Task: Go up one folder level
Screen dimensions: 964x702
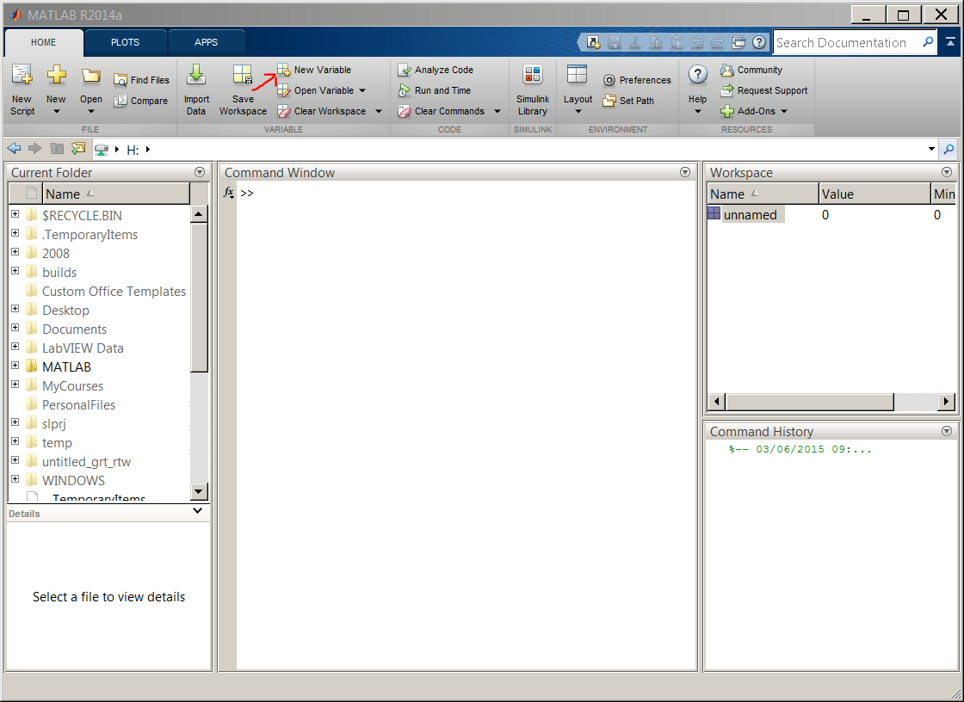Action: (57, 149)
